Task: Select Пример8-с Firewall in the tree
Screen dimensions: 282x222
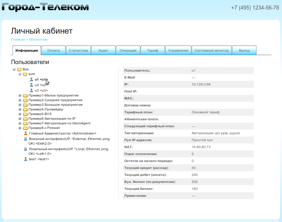Action: [x=44, y=128]
